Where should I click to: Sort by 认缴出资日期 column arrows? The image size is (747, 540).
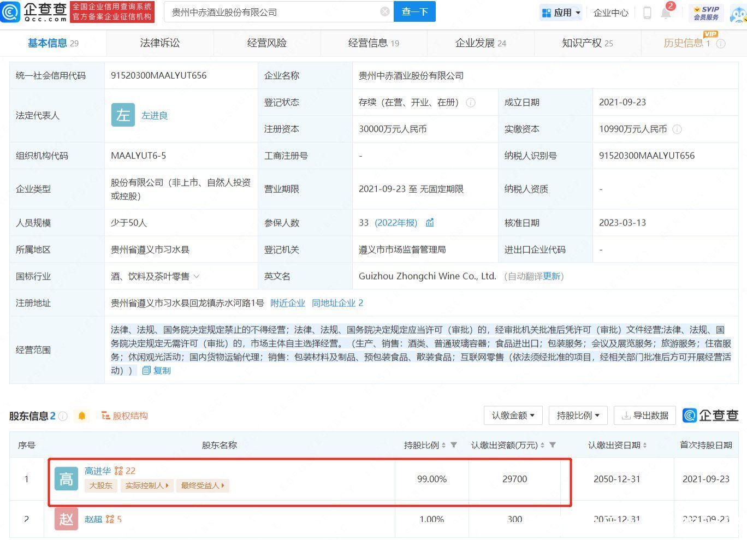645,445
